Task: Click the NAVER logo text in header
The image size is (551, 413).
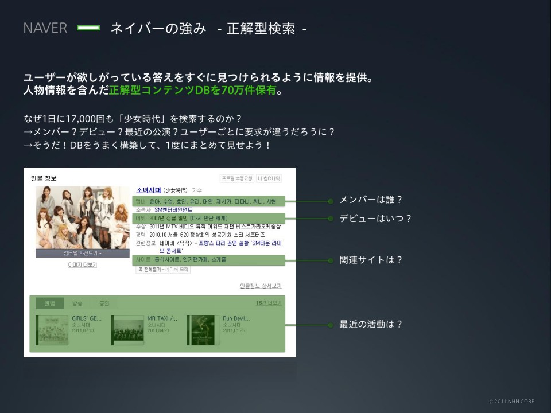Action: tap(45, 28)
